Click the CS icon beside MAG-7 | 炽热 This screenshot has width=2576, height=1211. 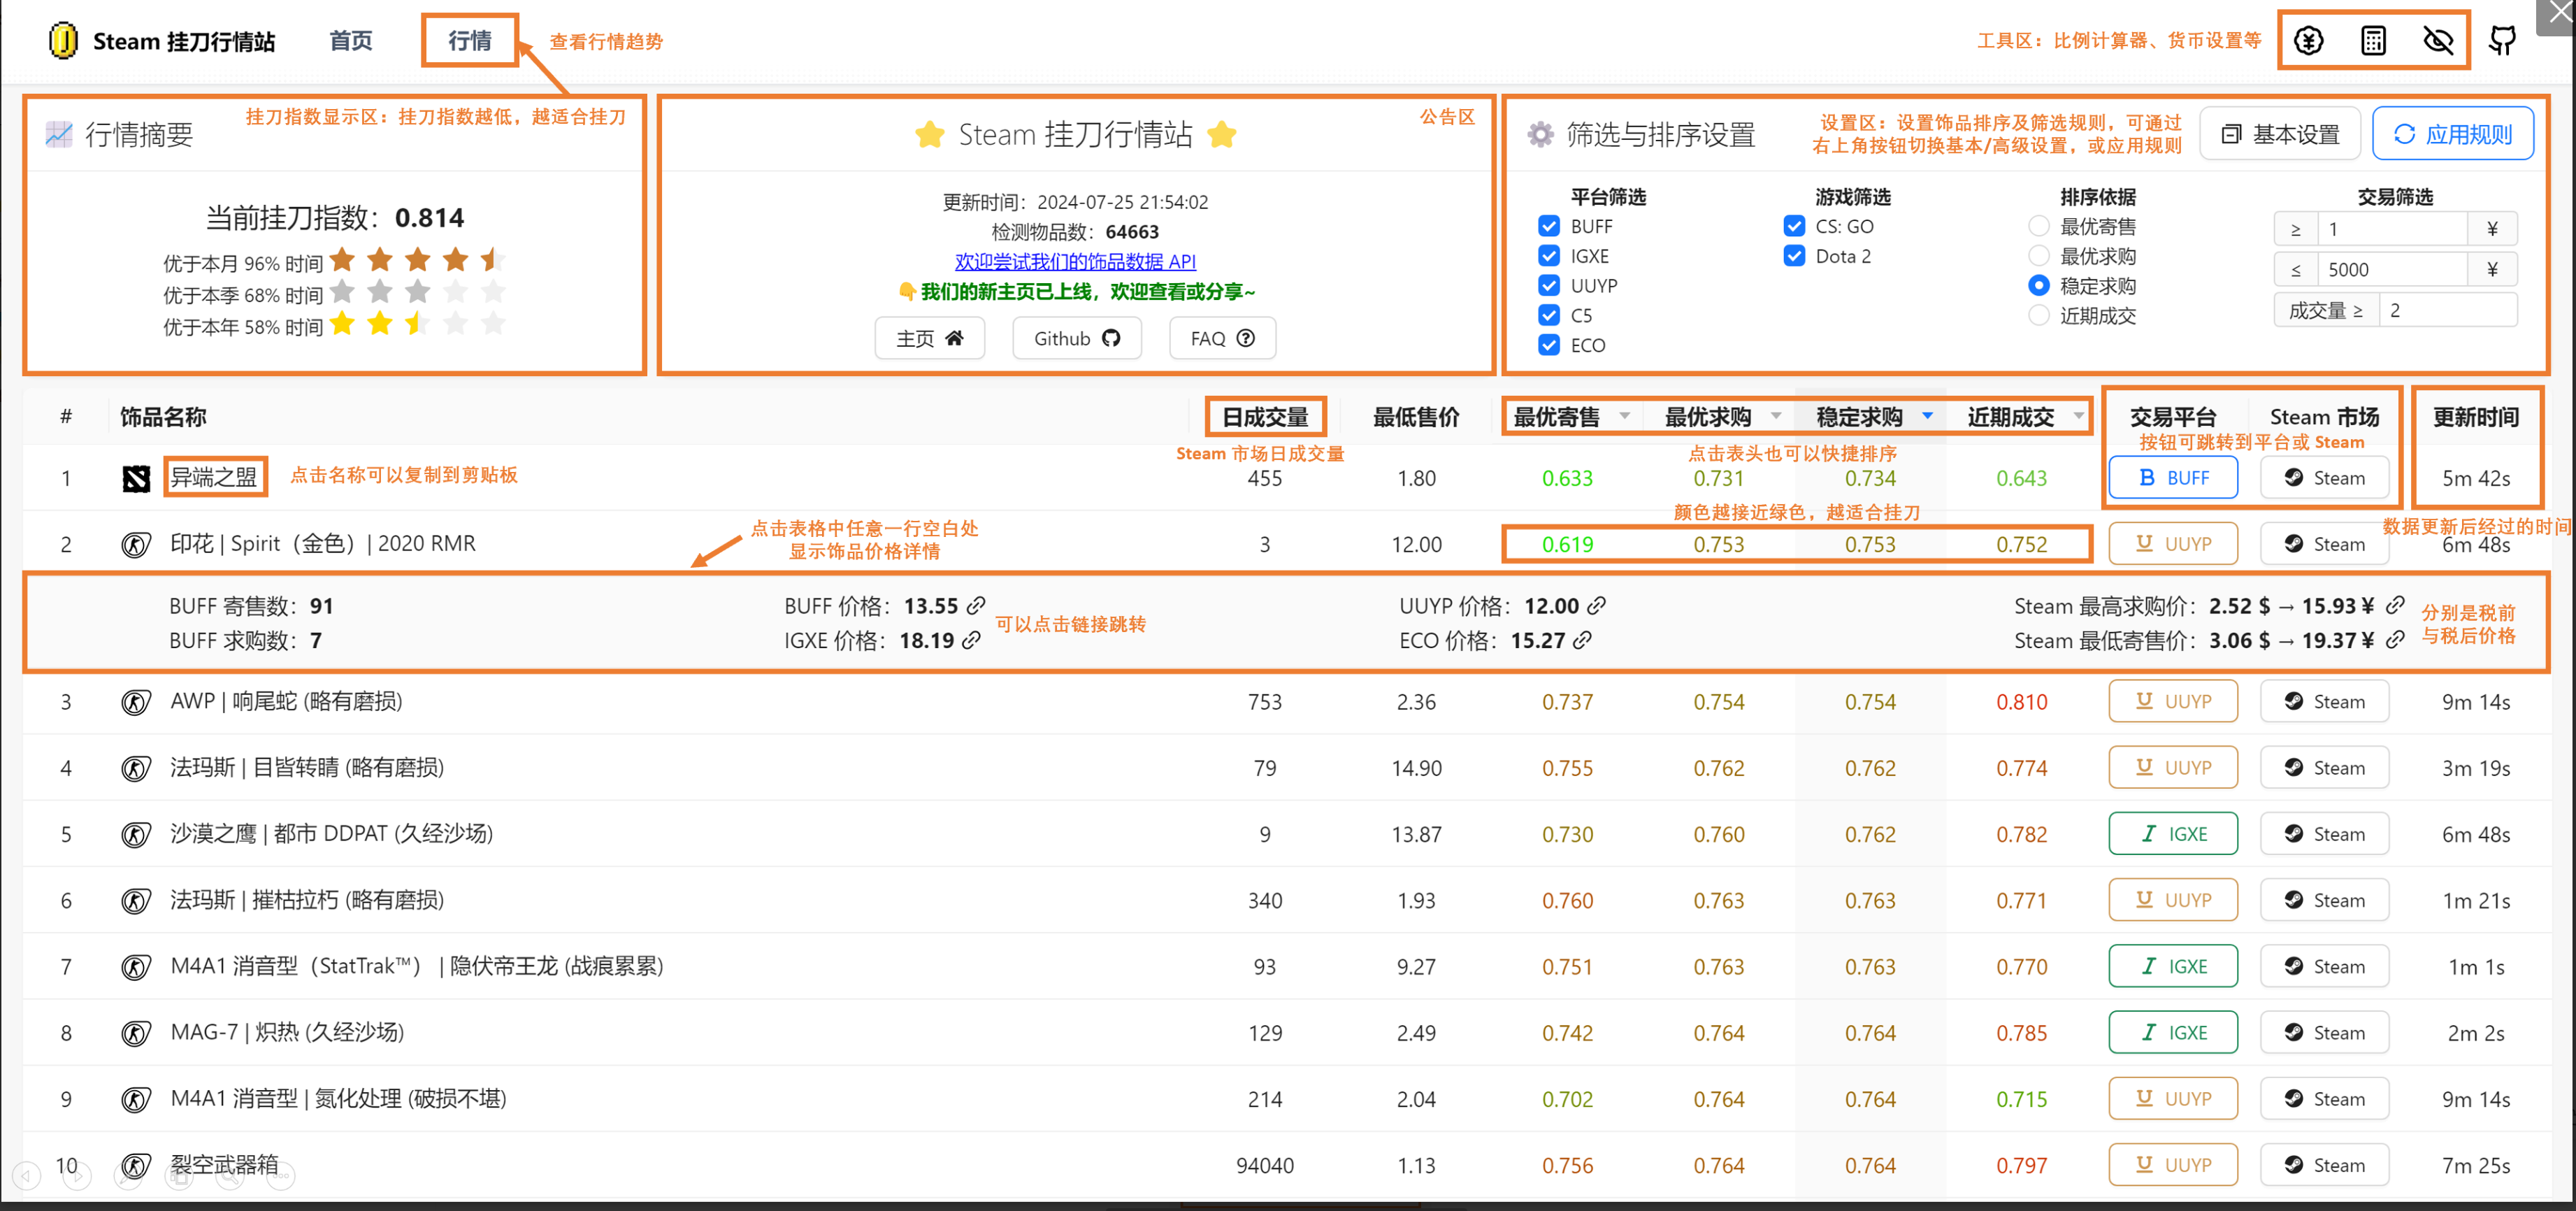pyautogui.click(x=136, y=1033)
